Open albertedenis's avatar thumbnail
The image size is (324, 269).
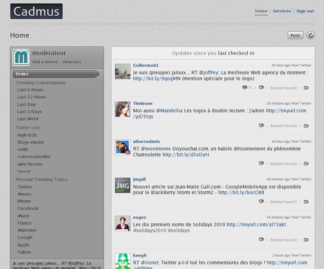click(122, 147)
